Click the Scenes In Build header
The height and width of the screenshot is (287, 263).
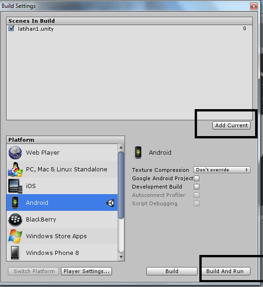[32, 21]
